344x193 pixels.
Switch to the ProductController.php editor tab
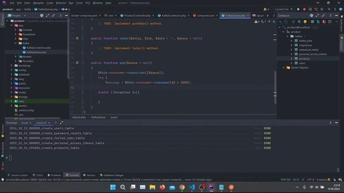coord(137,16)
